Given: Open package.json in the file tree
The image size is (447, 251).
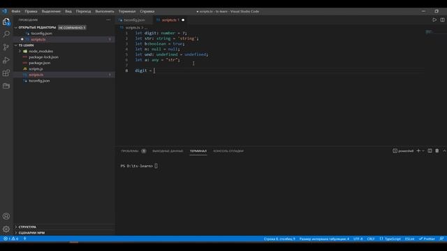Looking at the screenshot, I should [x=39, y=63].
